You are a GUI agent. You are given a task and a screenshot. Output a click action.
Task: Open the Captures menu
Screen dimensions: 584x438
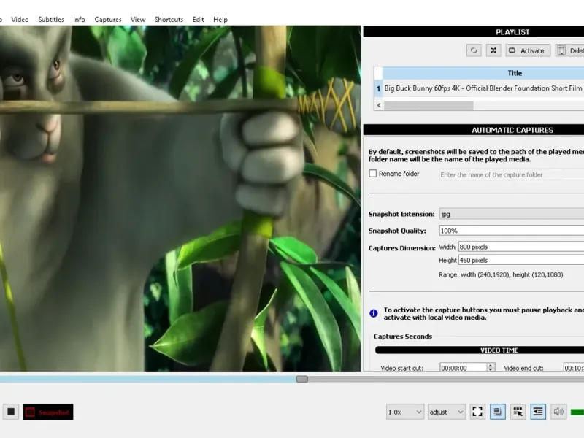108,19
